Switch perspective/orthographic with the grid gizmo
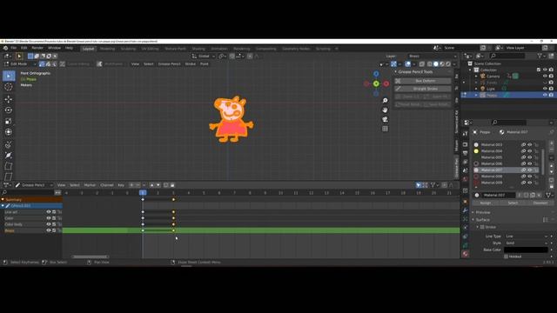This screenshot has width=557, height=313. (385, 129)
